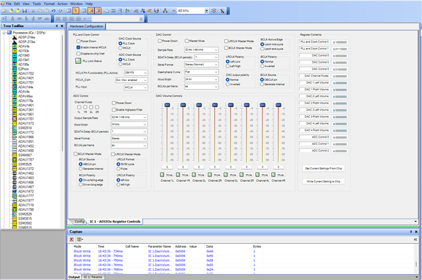Choose Left High LRCLK polarity
Viewport: 422px width, 280px height.
pos(227,66)
